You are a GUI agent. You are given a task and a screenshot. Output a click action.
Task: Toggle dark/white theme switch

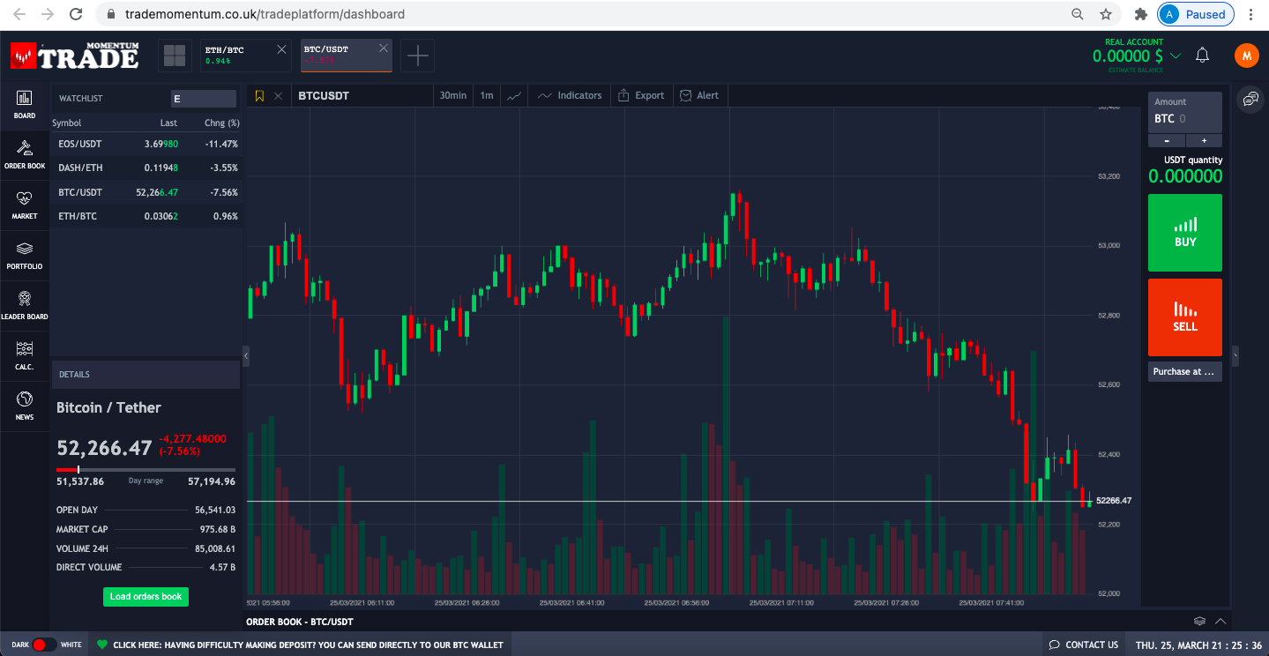coord(45,645)
